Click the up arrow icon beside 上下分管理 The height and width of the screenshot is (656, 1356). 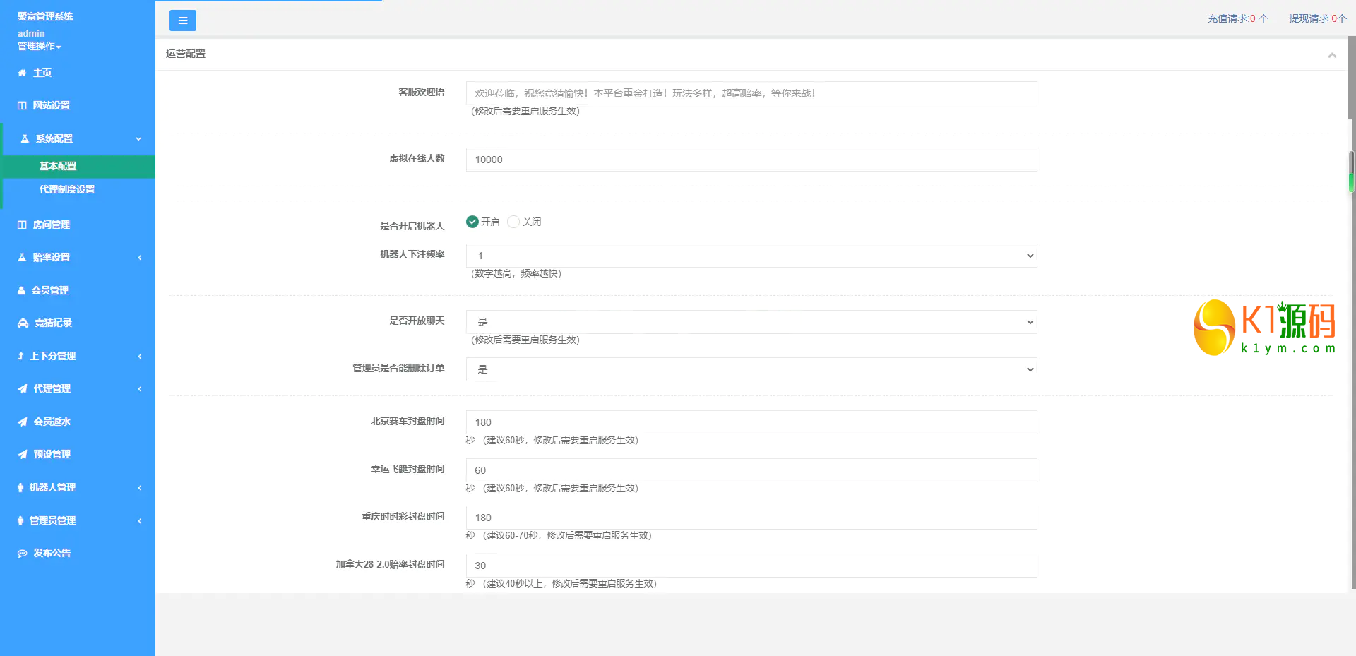pos(20,356)
